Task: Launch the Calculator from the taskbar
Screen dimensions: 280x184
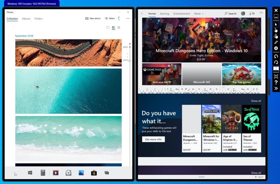Action: pos(43,173)
